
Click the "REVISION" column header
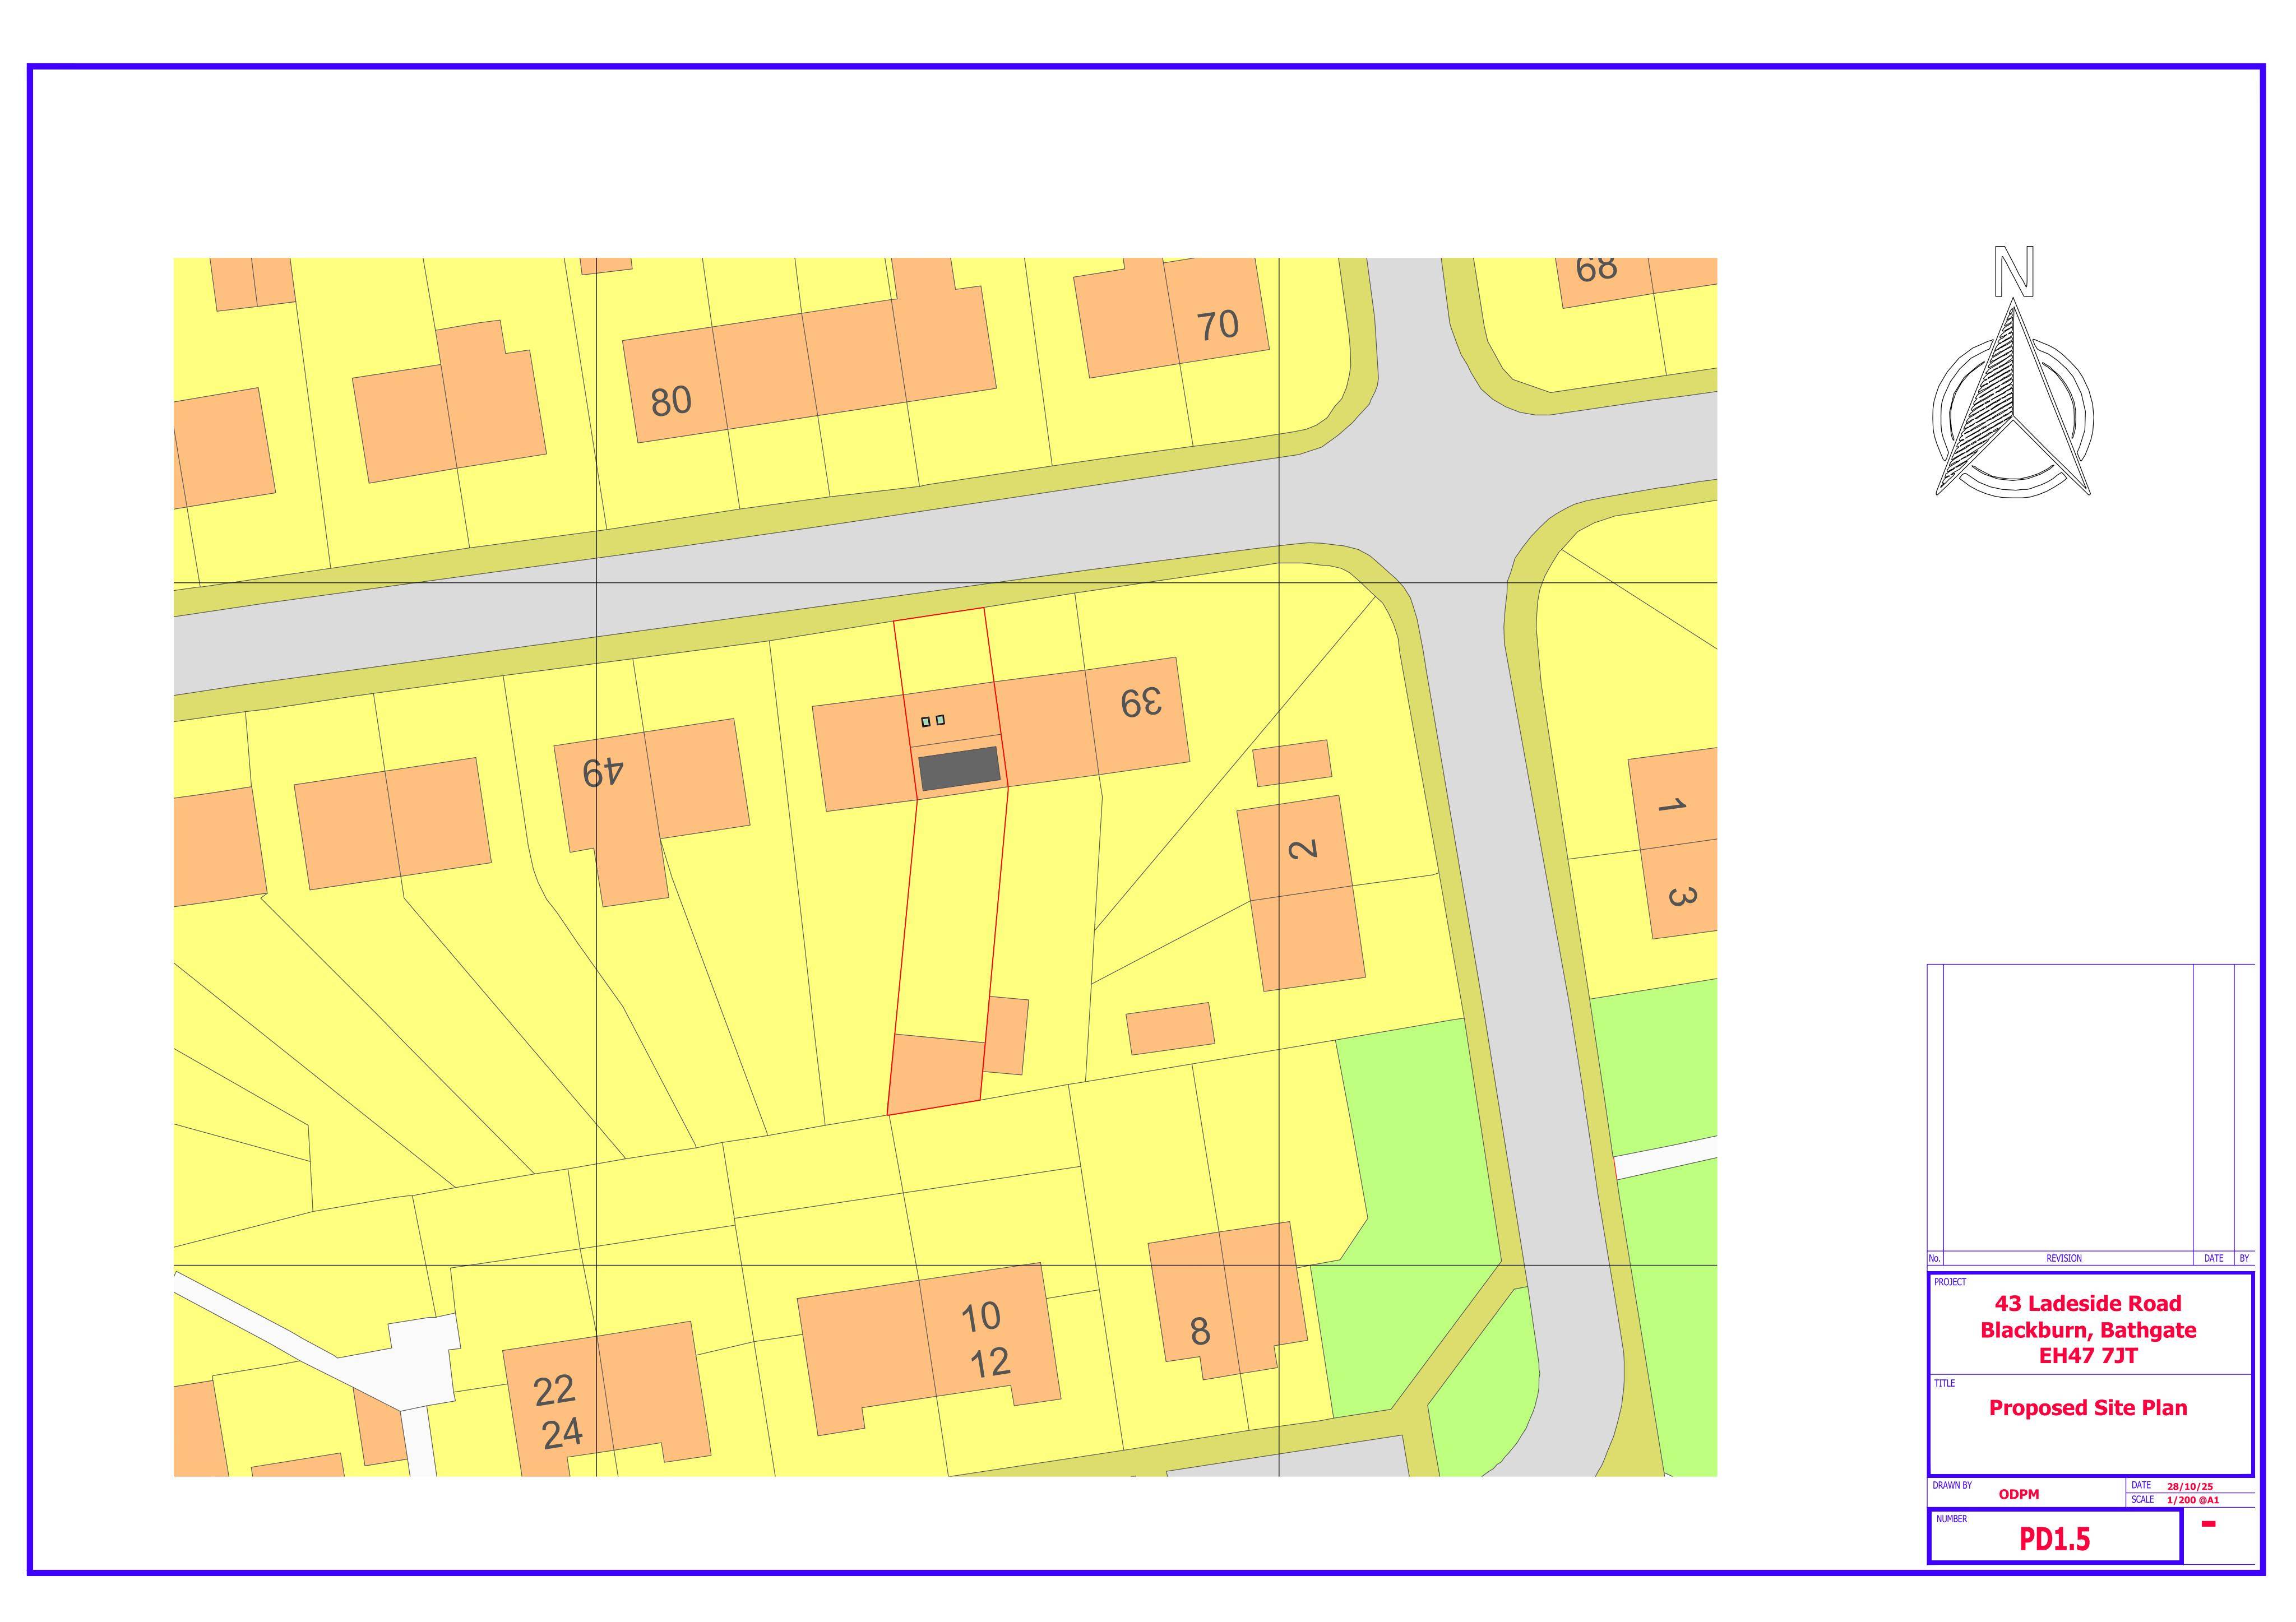click(2064, 1258)
